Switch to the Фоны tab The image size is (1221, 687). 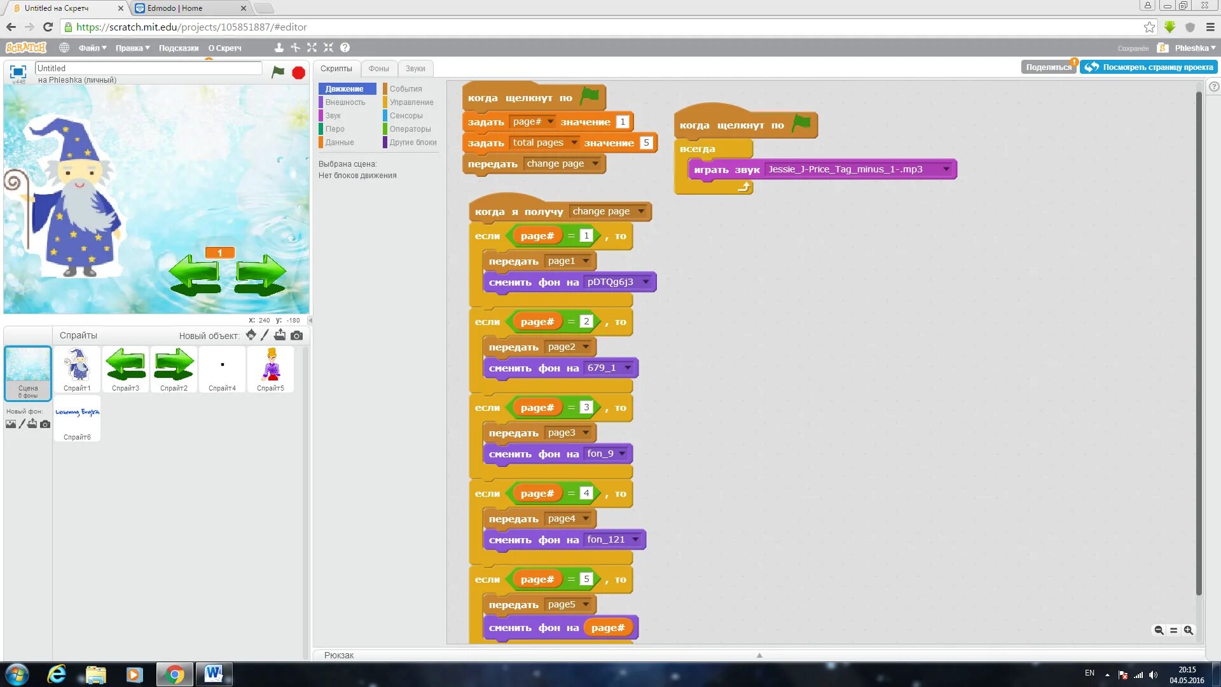pos(378,69)
